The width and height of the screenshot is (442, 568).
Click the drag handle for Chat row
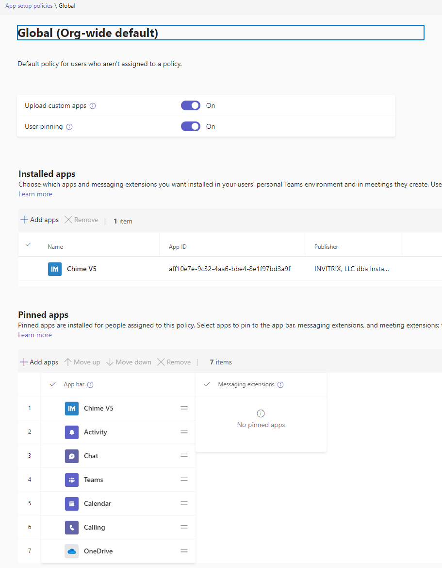184,456
